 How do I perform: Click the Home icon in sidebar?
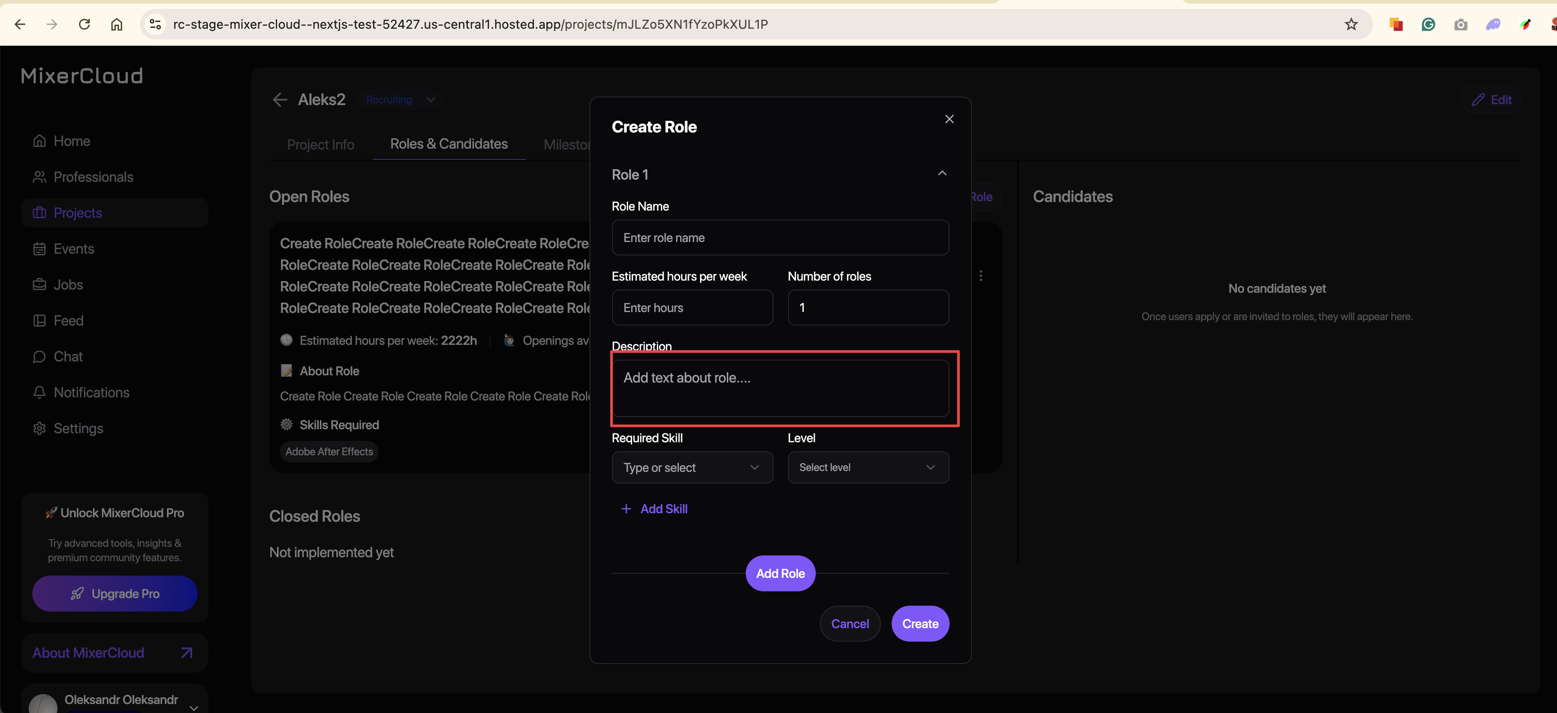(x=40, y=141)
